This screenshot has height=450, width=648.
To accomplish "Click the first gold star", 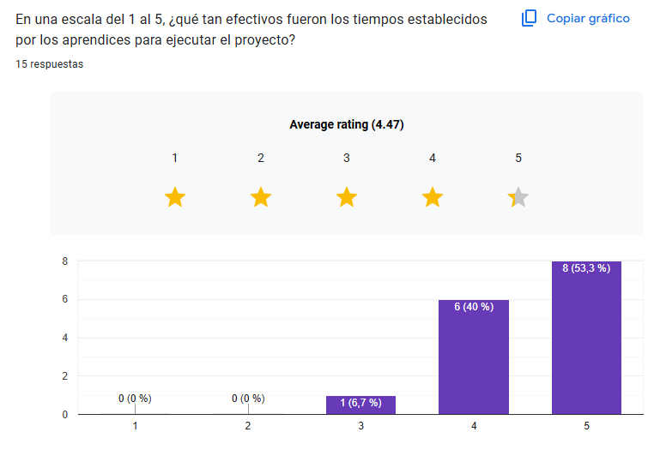I will pyautogui.click(x=175, y=198).
